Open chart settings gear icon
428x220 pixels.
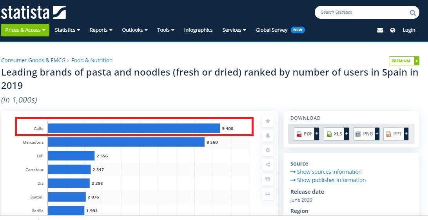[267, 150]
